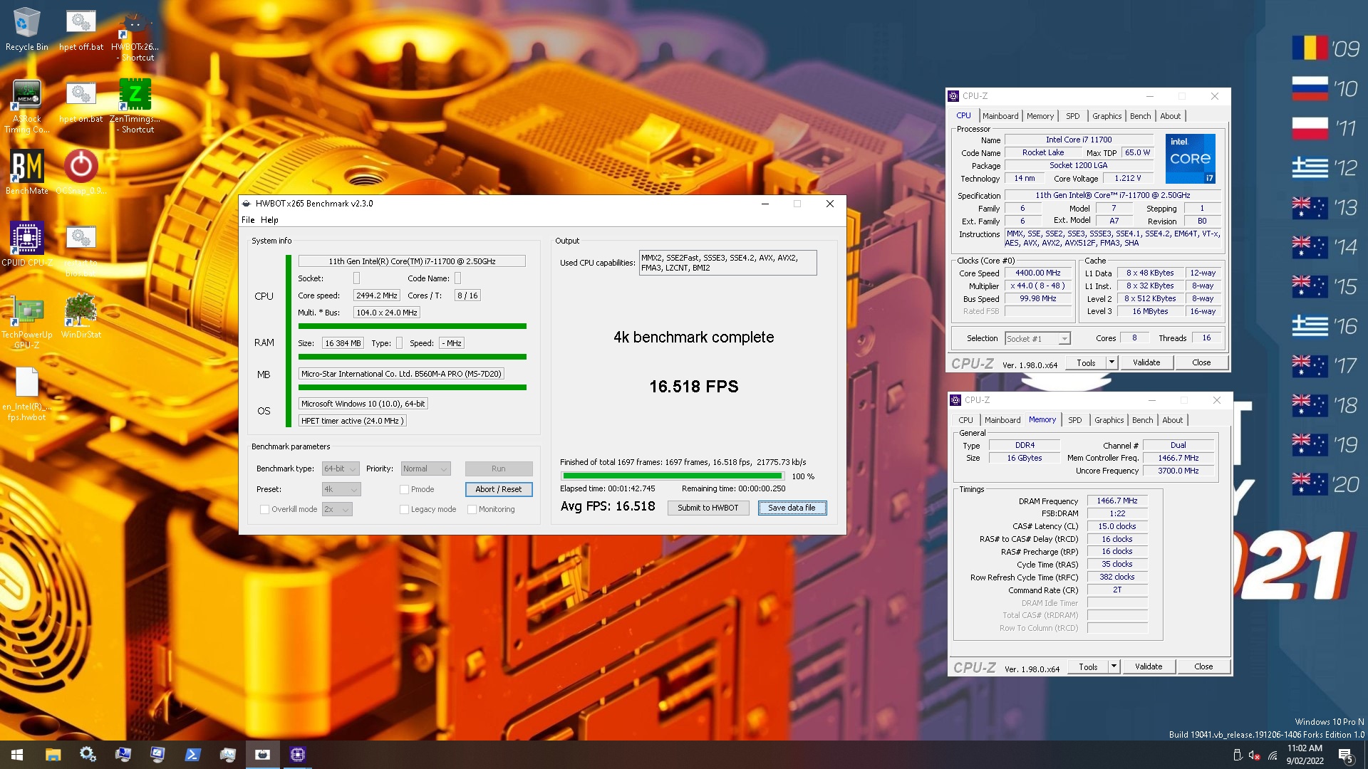Click the green CPU info status bar
Screen dimensions: 1368x769
(x=412, y=326)
